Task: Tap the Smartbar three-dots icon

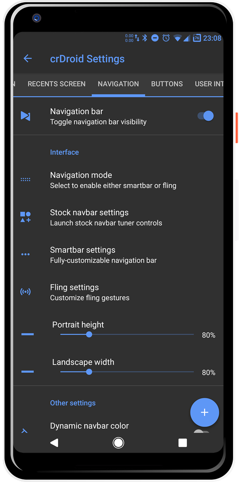Action: click(x=25, y=254)
